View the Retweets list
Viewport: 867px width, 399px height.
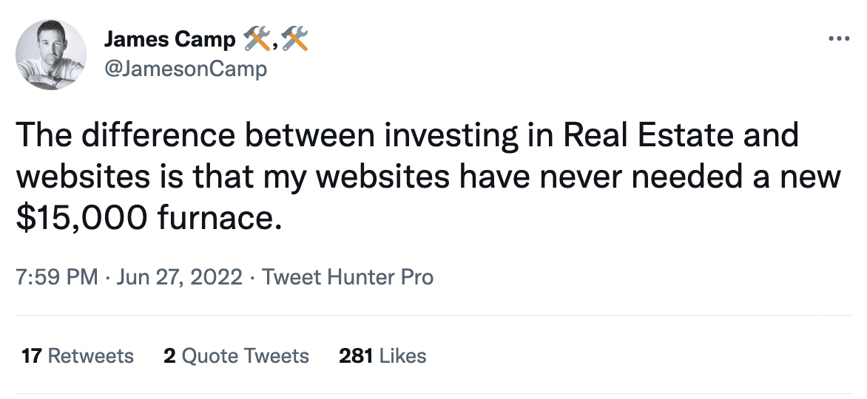(90, 356)
